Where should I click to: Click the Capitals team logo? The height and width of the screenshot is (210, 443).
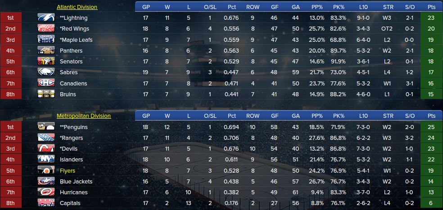(46, 203)
